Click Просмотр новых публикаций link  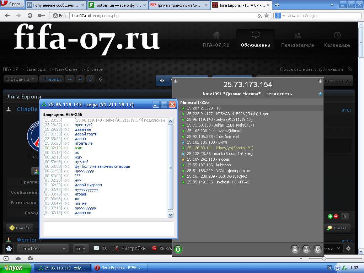point(311,69)
